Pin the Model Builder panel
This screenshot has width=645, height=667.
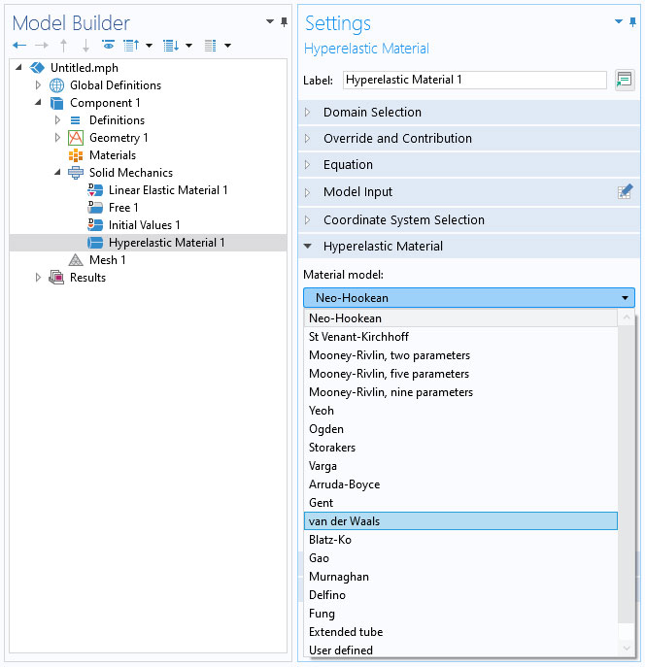click(285, 21)
